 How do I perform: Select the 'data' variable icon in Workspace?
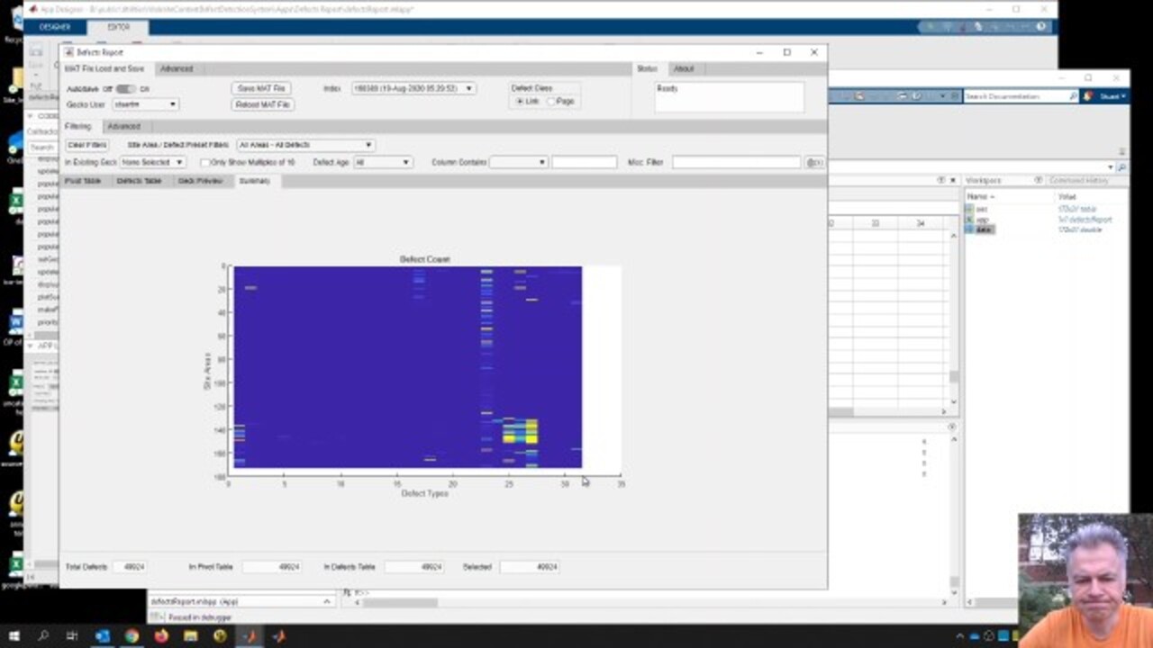point(970,229)
